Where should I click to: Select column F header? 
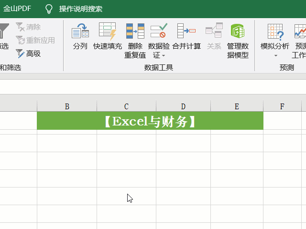coord(282,106)
